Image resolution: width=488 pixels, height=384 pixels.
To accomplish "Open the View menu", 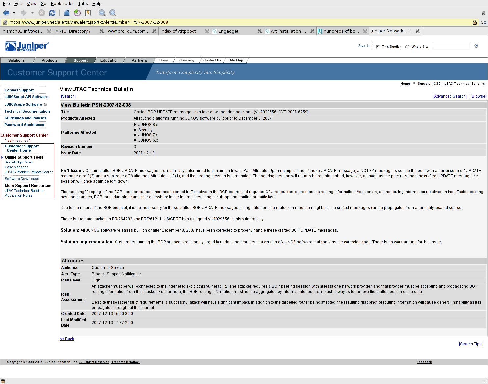I will tap(32, 3).
